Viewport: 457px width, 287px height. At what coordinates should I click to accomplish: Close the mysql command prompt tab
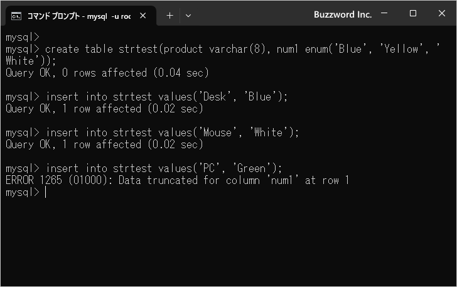coord(143,16)
